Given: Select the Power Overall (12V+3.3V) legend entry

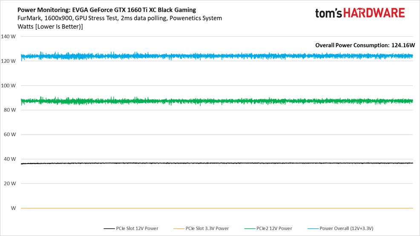Looking at the screenshot, I should tap(340, 228).
